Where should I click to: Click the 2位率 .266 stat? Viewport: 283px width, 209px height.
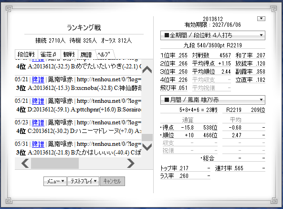click(174, 64)
